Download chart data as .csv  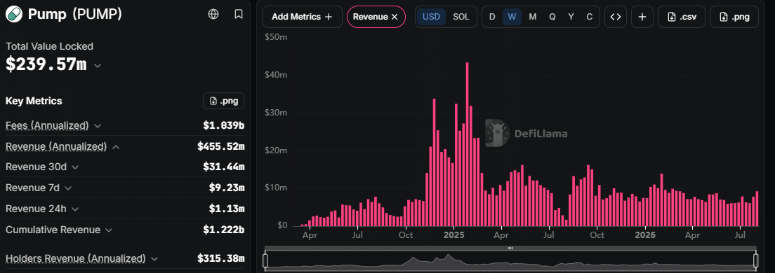click(x=681, y=17)
